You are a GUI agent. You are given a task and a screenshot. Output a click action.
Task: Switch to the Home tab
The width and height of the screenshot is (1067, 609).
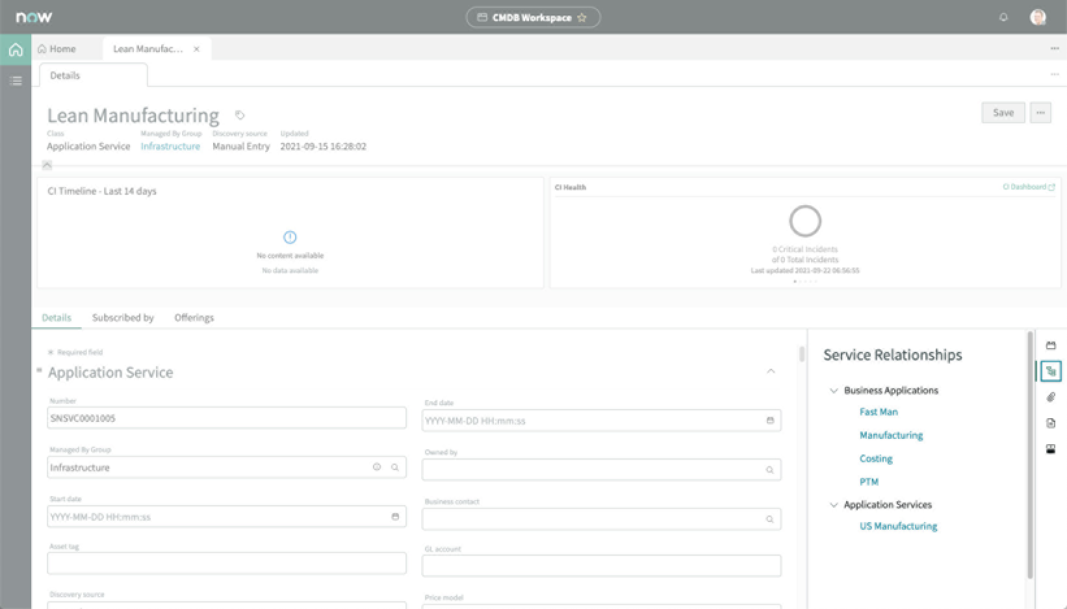click(x=57, y=49)
